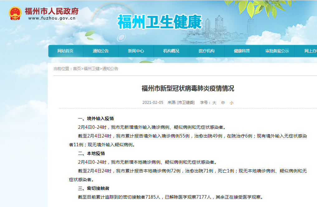The width and height of the screenshot is (317, 207).
Task: Click 通知公告 breadcrumb link
Action: [110, 69]
